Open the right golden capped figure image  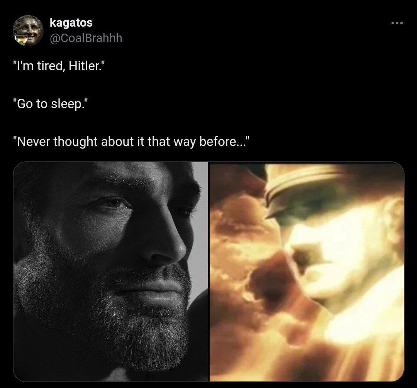(x=307, y=271)
